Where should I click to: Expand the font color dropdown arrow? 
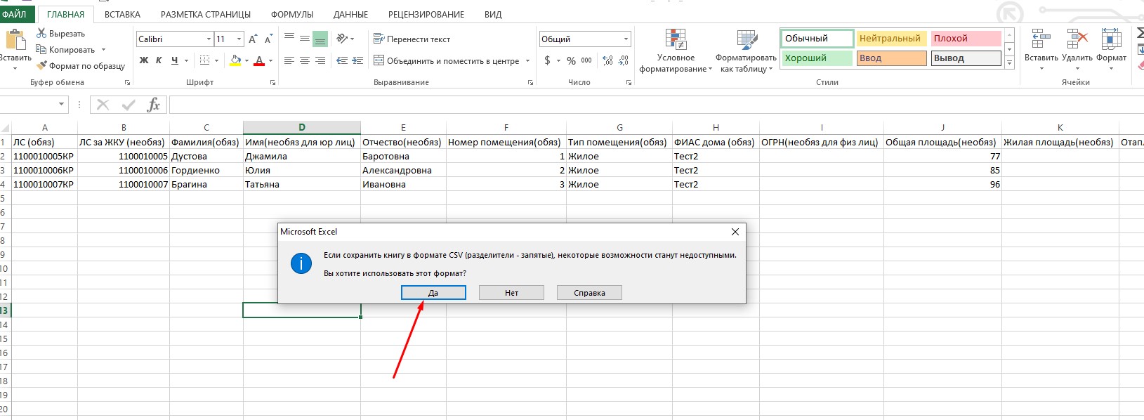coord(270,61)
